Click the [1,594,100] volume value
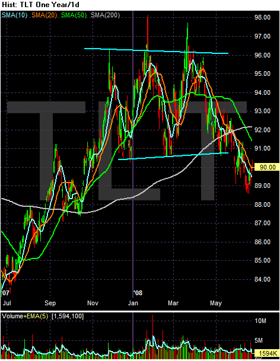Screen dimensions: 280x361 pyautogui.click(x=68, y=316)
